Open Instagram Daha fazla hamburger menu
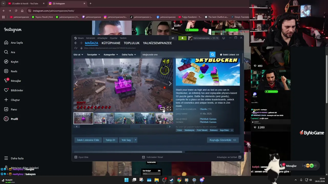 click(x=6, y=158)
